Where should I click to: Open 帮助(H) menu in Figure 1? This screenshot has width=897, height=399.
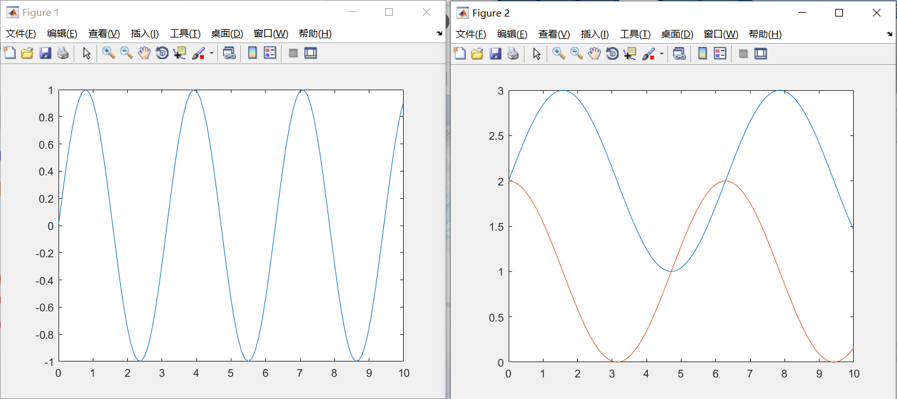click(x=315, y=34)
